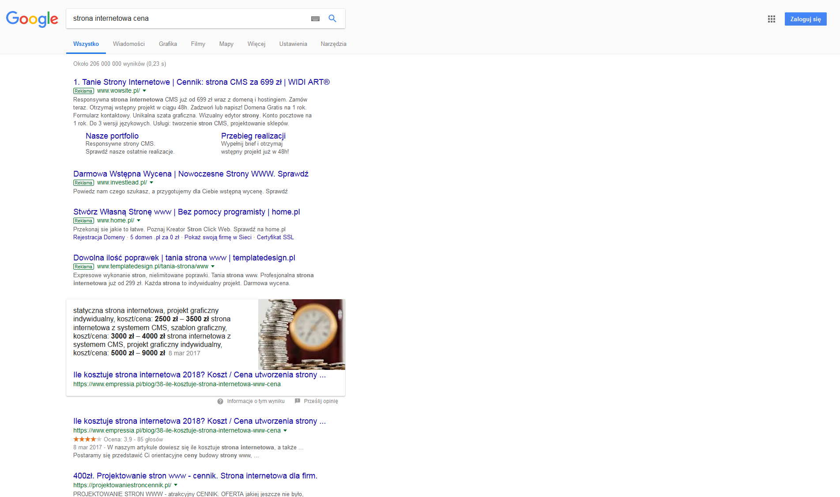This screenshot has width=840, height=497.
Task: Open the Google apps grid icon
Action: 772,19
